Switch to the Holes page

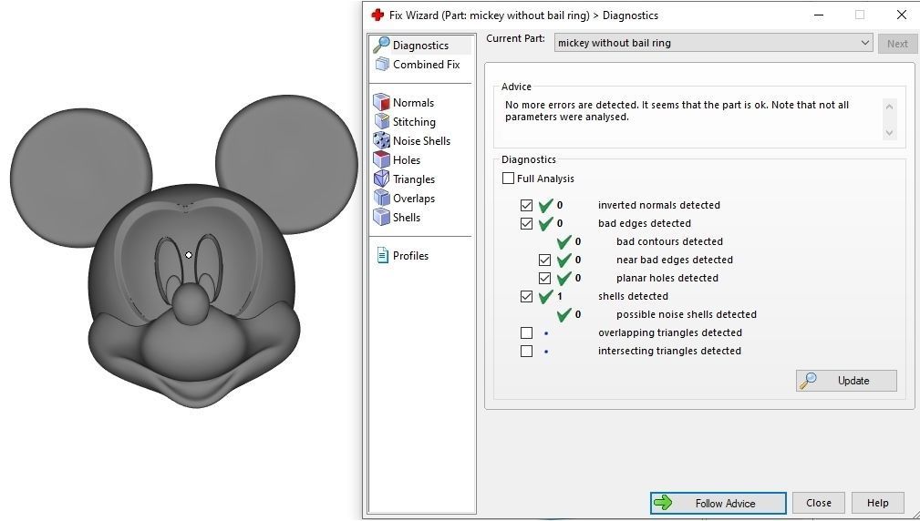(407, 160)
